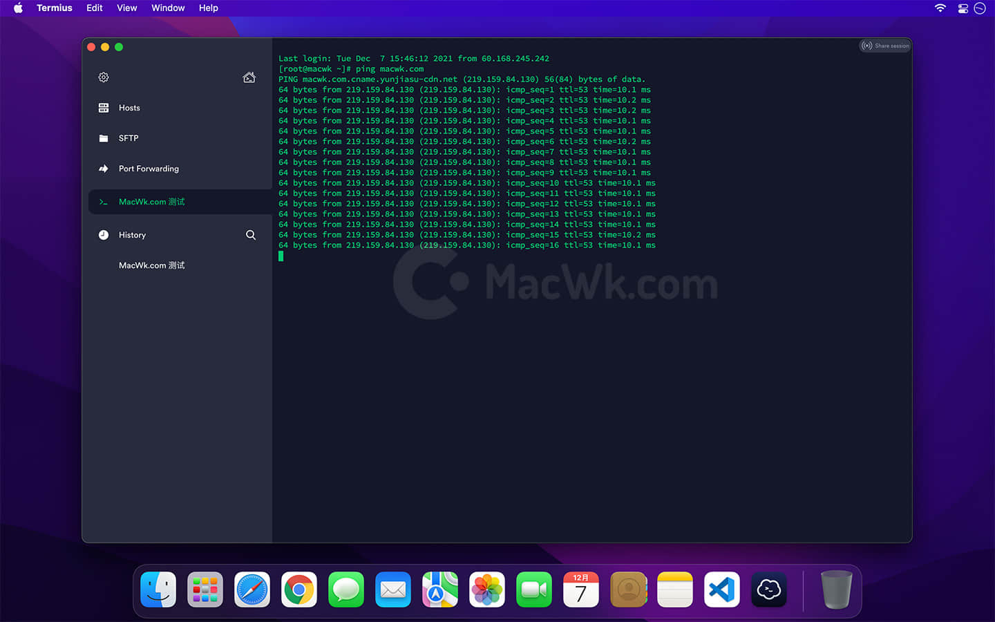Open Contacts from the Dock
This screenshot has width=995, height=622.
[x=628, y=590]
